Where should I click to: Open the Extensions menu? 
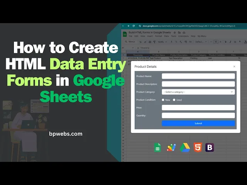tap(183, 36)
